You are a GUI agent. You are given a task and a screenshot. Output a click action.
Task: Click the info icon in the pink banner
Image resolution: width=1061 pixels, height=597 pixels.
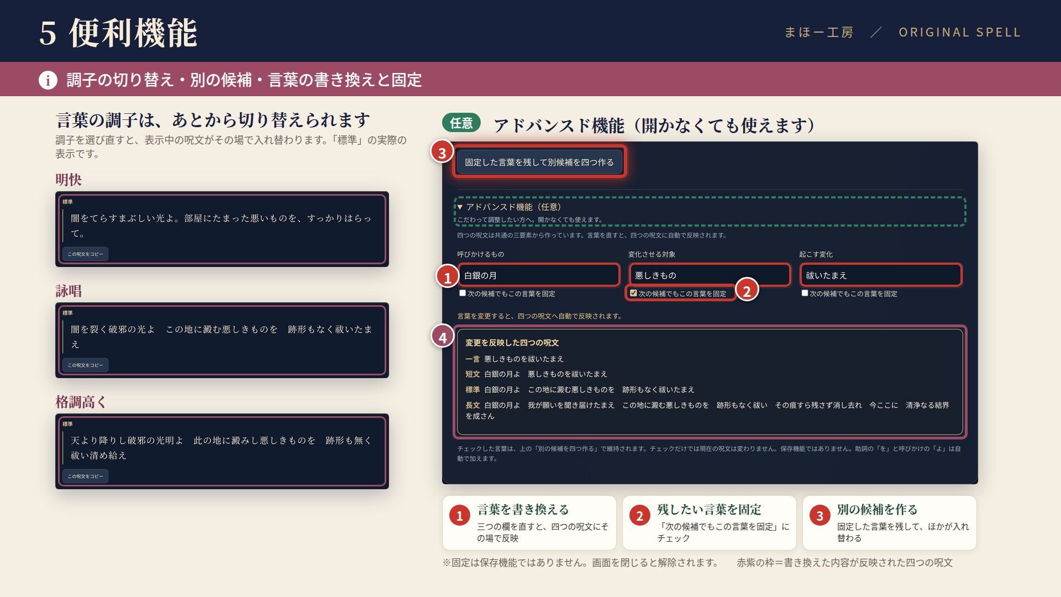[x=48, y=80]
